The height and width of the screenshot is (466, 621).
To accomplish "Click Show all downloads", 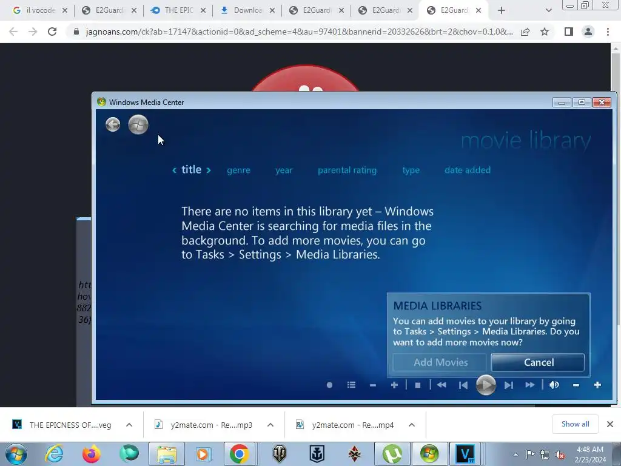I will [575, 424].
